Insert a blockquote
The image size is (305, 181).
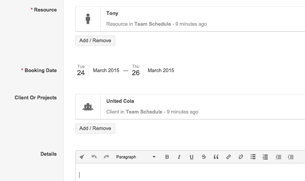[x=216, y=157]
